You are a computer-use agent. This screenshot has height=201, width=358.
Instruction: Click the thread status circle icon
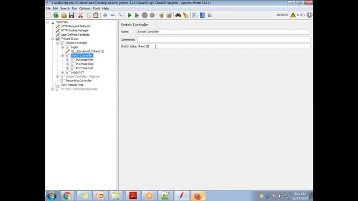pyautogui.click(x=309, y=15)
